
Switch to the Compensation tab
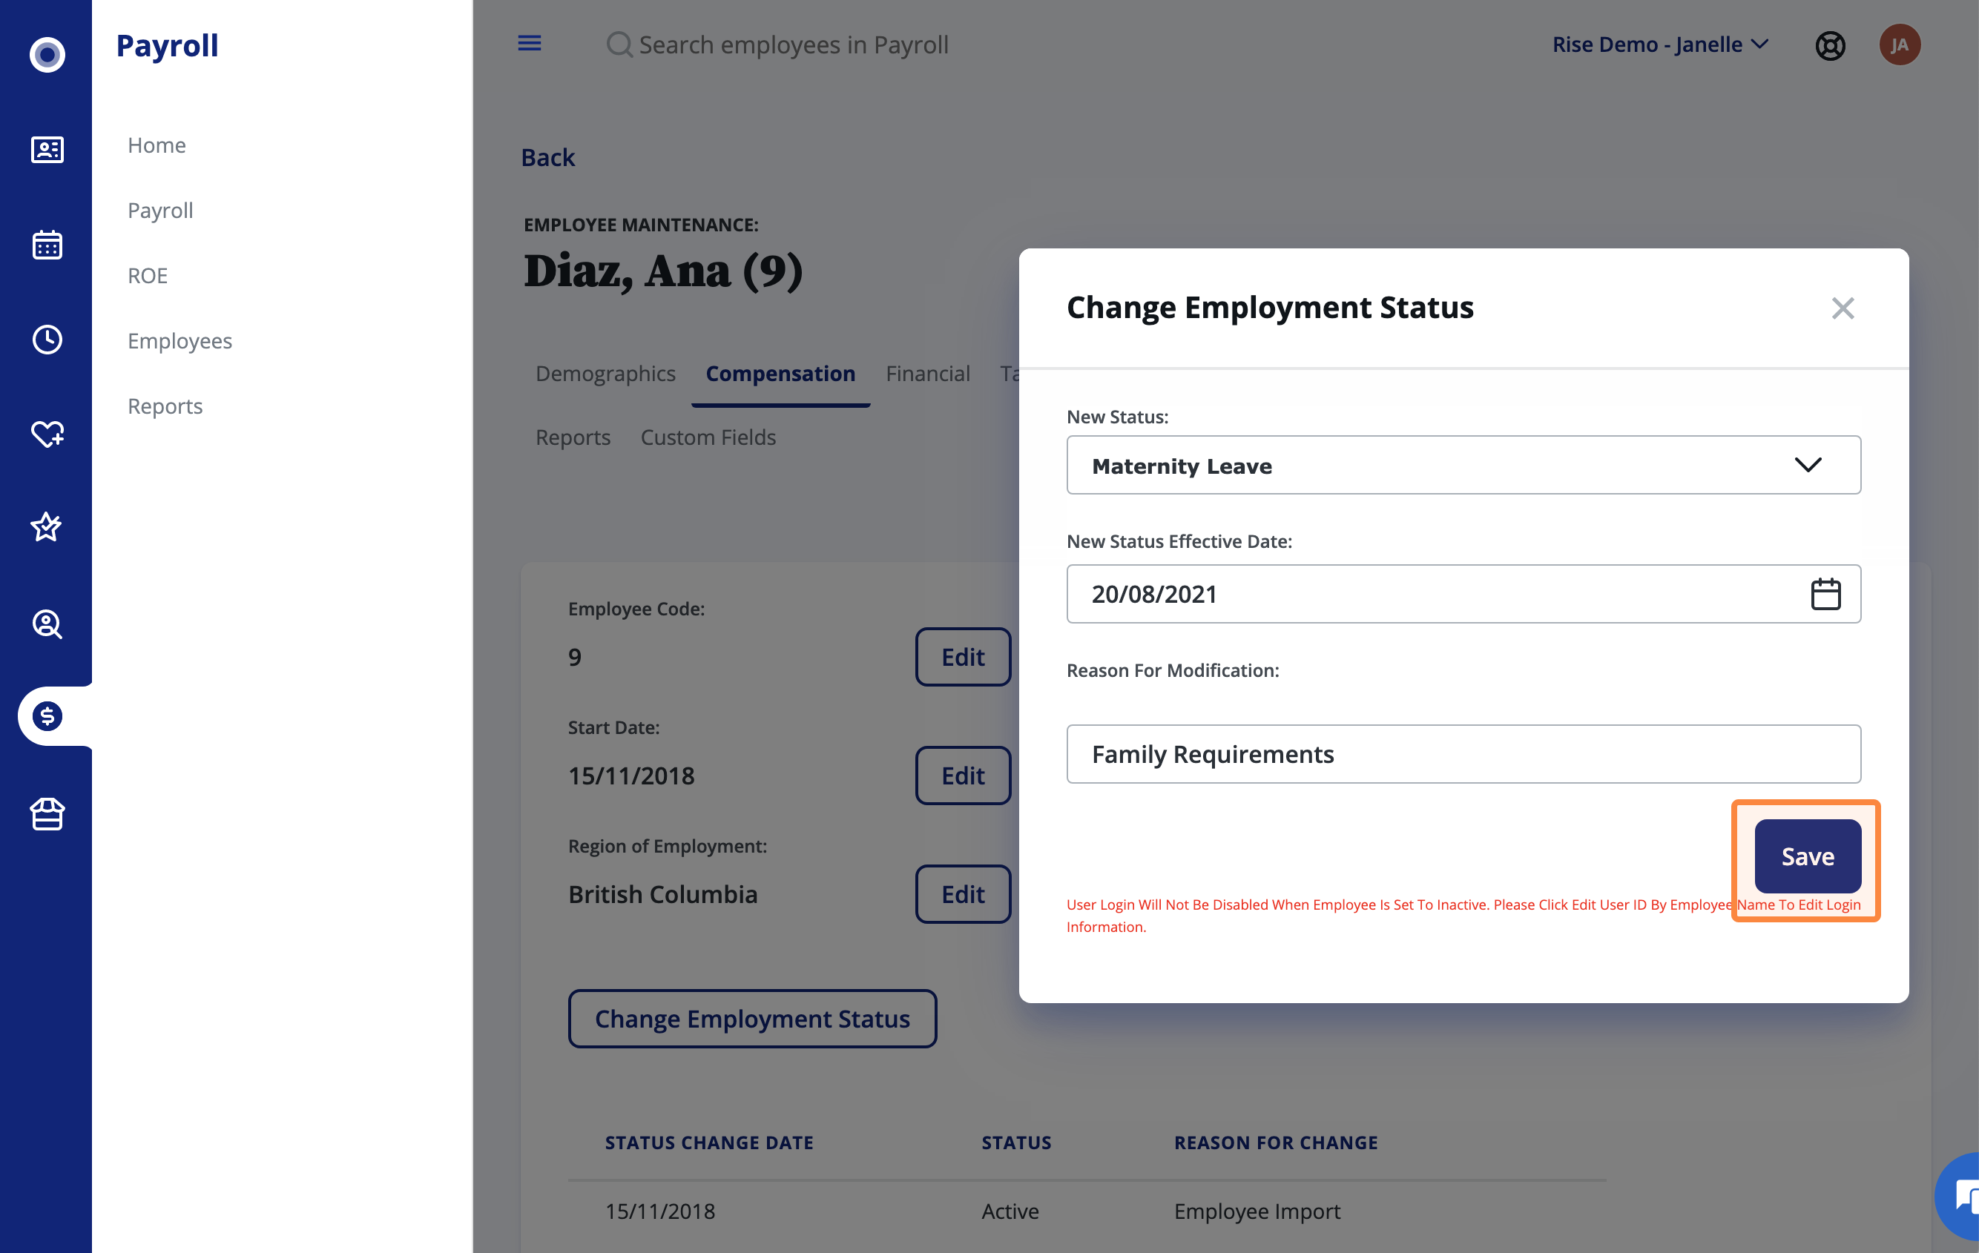[x=780, y=373]
